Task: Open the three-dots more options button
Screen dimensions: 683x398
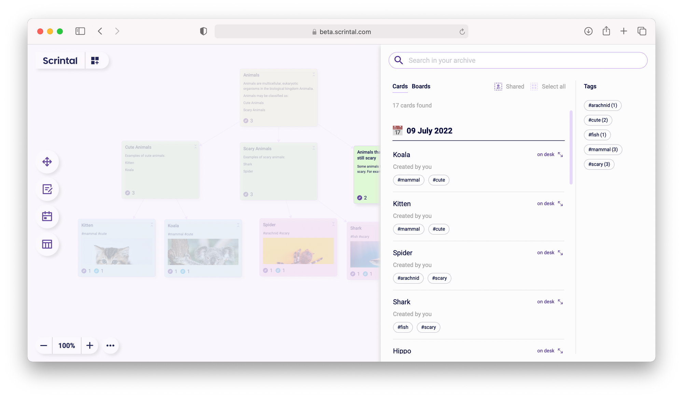Action: tap(110, 345)
